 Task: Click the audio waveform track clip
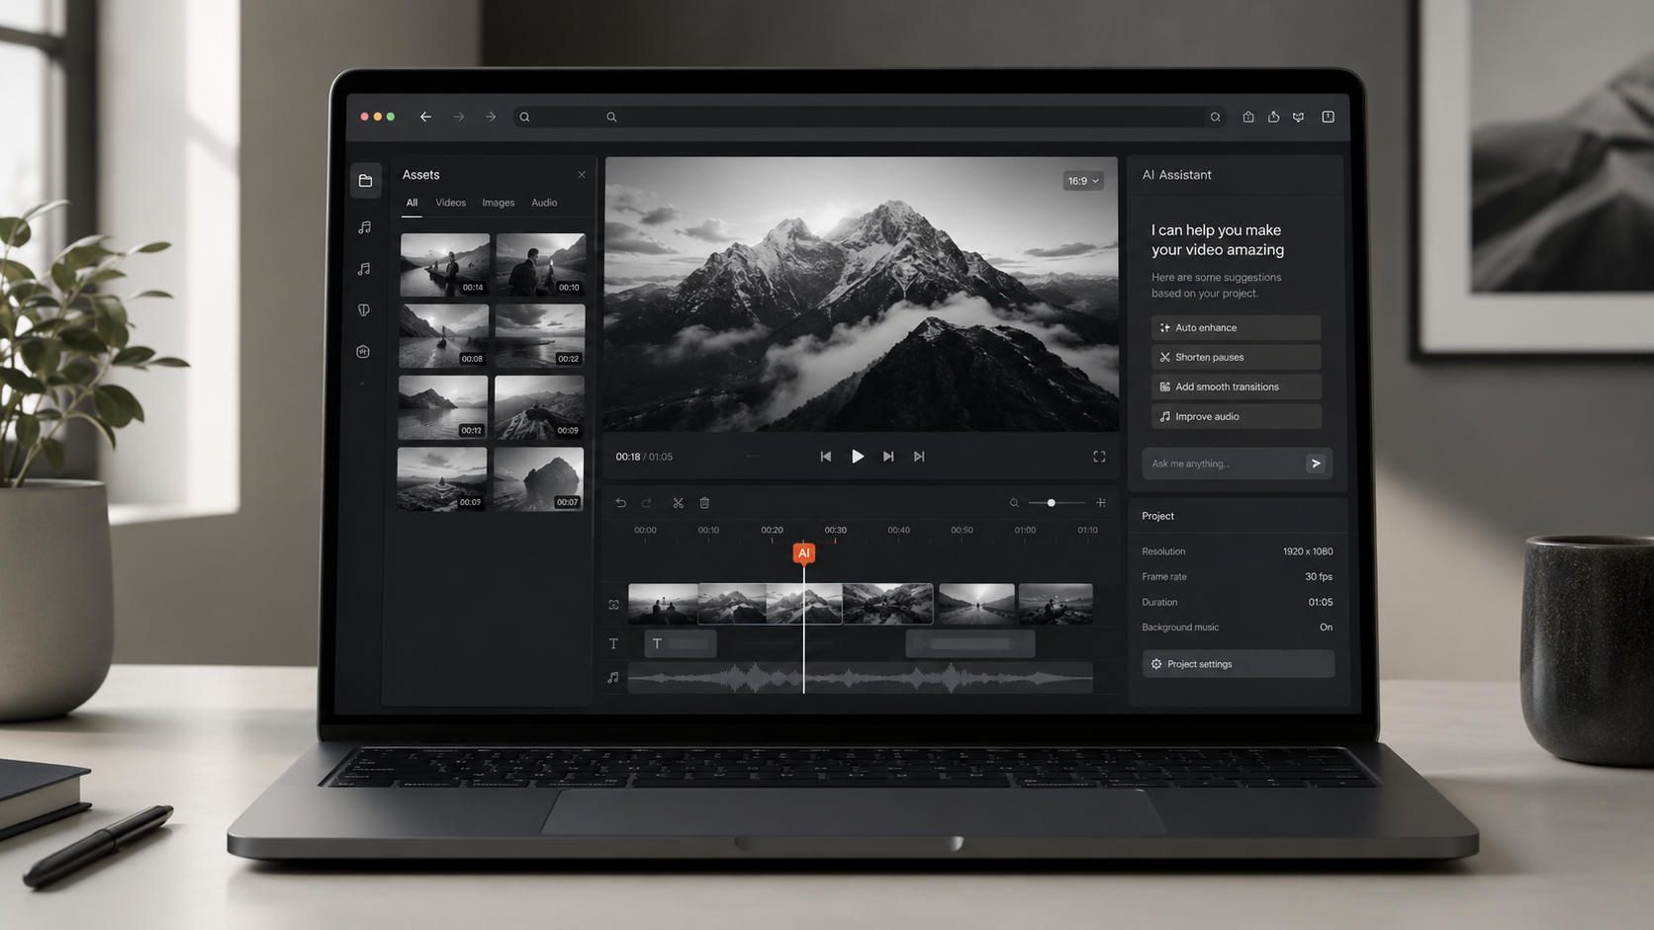click(861, 678)
